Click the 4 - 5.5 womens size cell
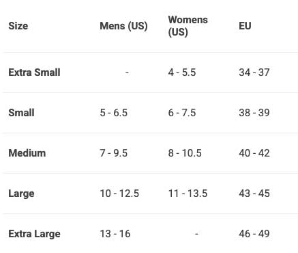Image resolution: width=298 pixels, height=253 pixels. [x=182, y=72]
